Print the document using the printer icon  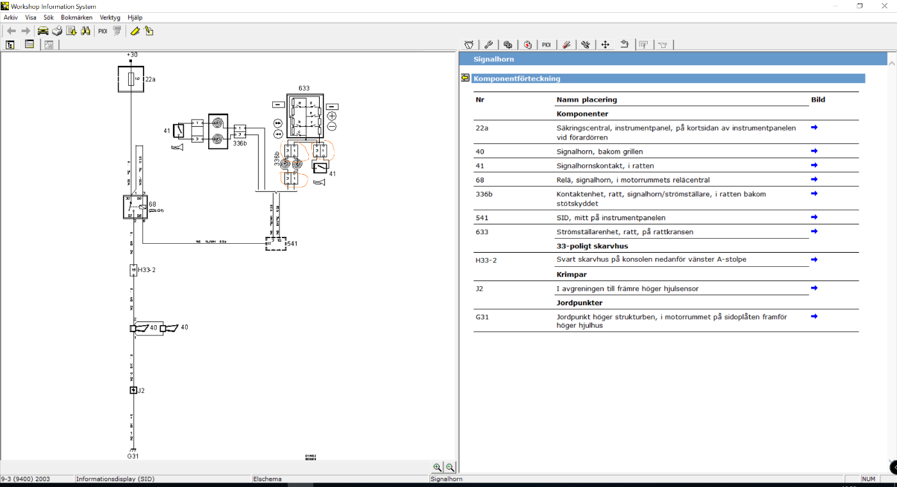[x=57, y=31]
